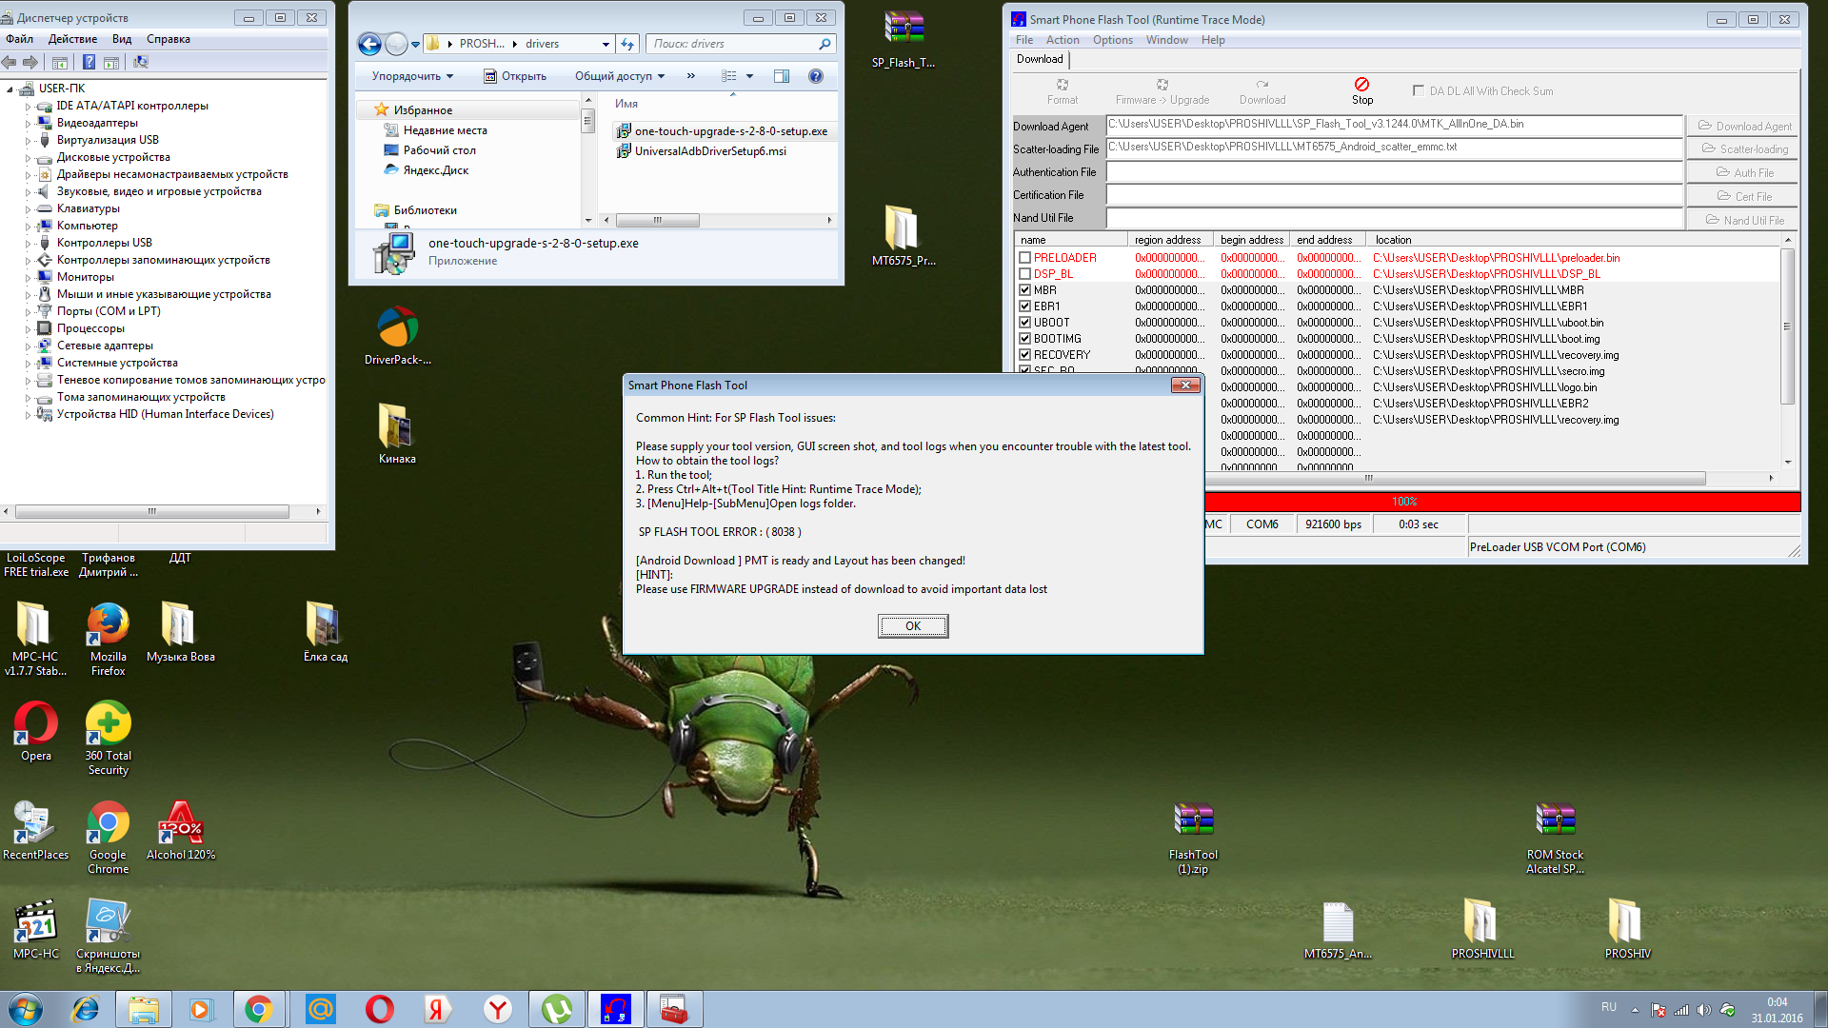
Task: Click the back arrow in Explorer window
Action: 369,44
